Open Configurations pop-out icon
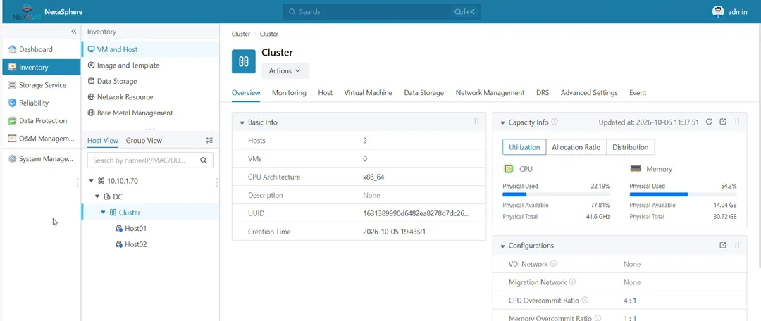761x321 pixels. coord(723,246)
